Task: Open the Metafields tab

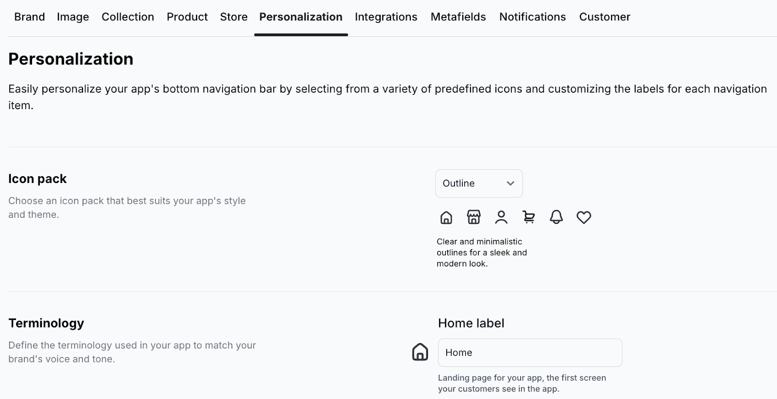Action: pyautogui.click(x=458, y=17)
